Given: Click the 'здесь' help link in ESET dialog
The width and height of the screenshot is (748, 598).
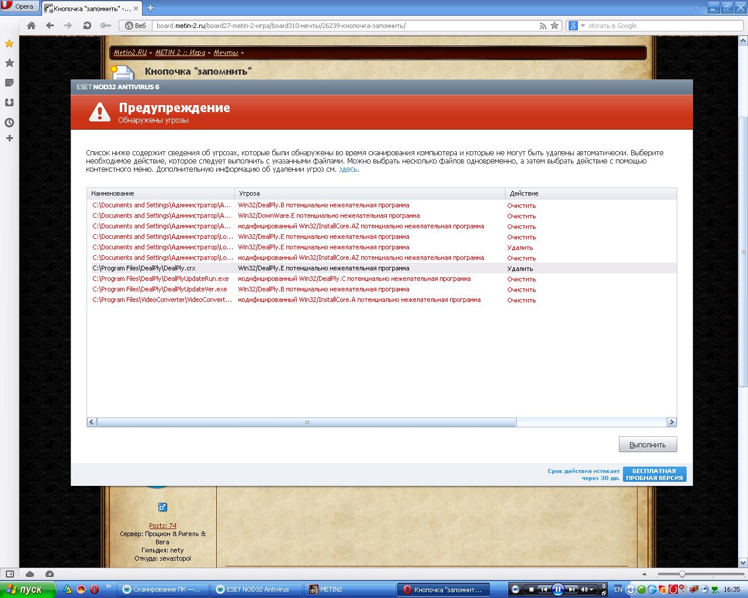Looking at the screenshot, I should (x=348, y=169).
